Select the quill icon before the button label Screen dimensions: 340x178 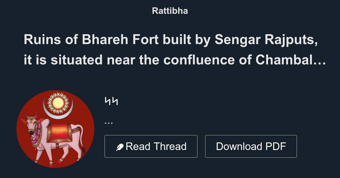[120, 146]
